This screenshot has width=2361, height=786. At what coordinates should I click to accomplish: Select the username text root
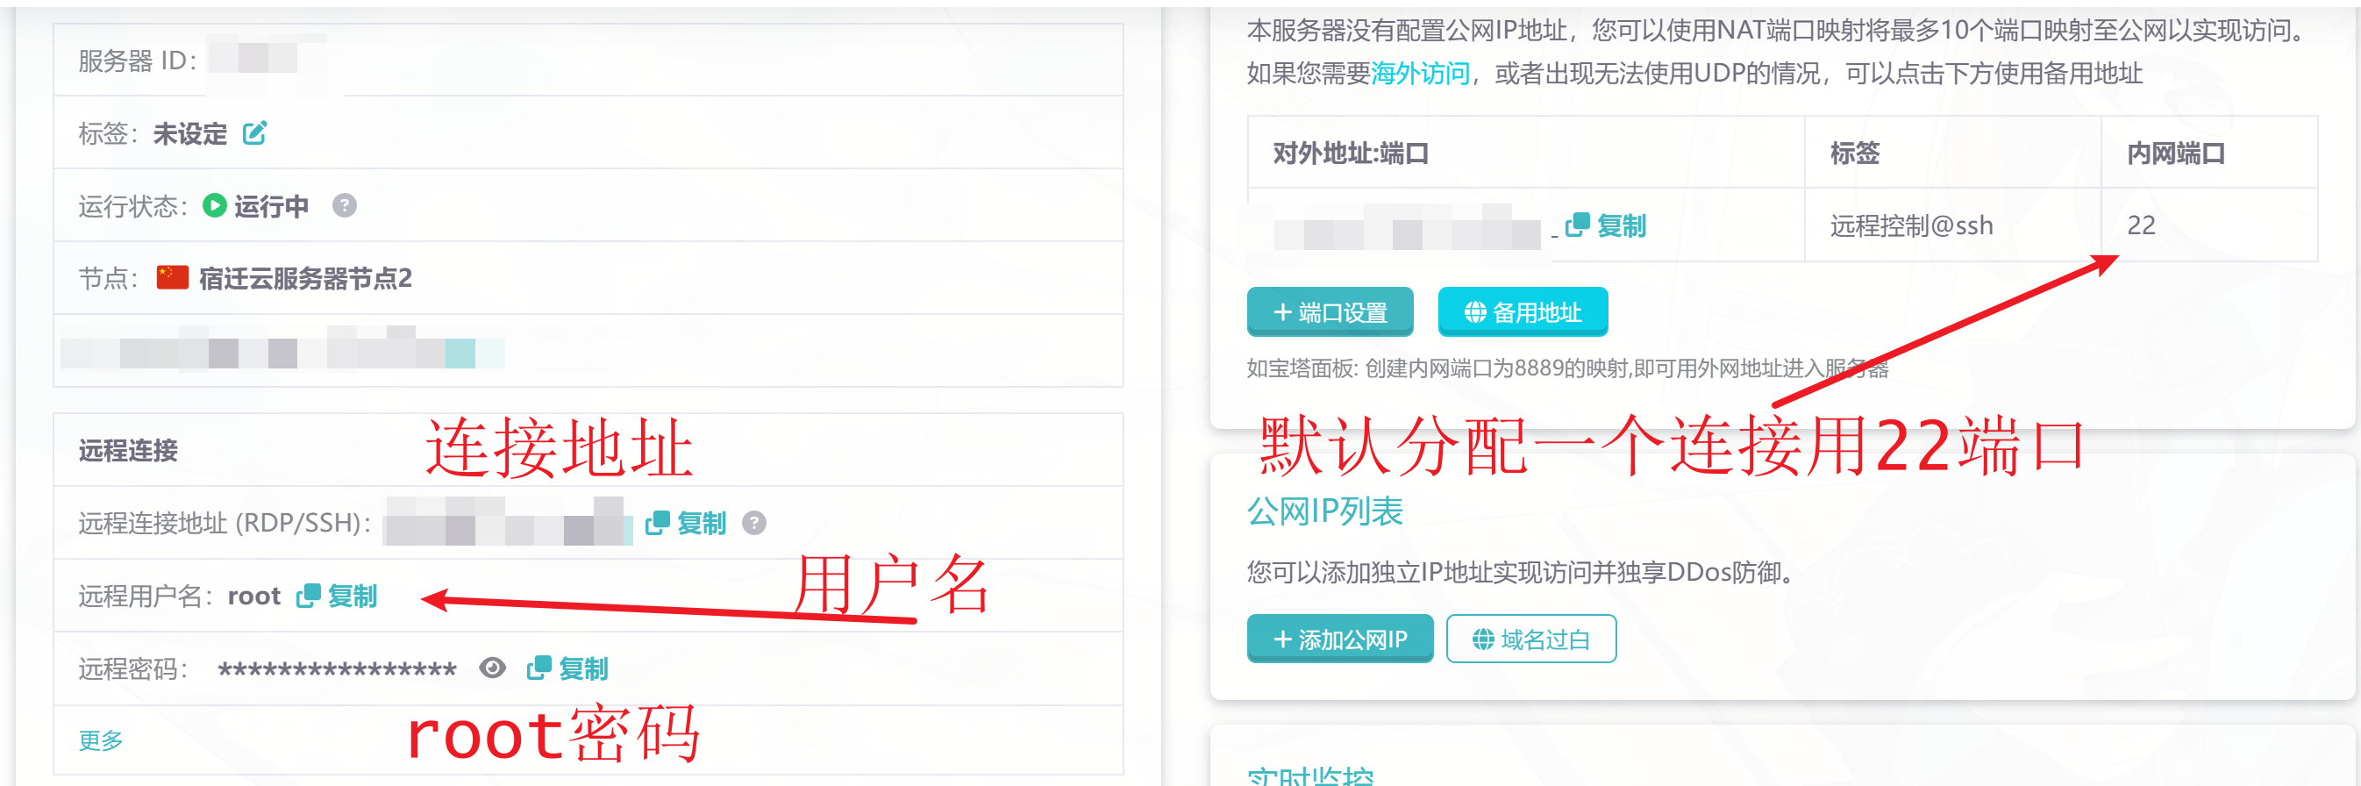tap(253, 597)
